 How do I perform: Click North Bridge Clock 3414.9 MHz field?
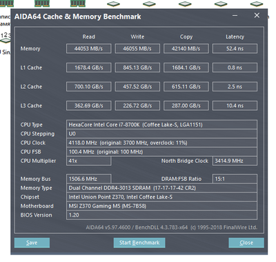click(235, 161)
